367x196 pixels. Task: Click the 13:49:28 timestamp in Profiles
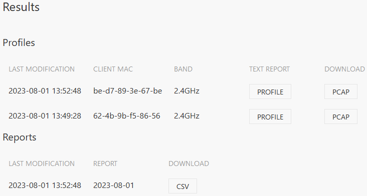point(45,115)
